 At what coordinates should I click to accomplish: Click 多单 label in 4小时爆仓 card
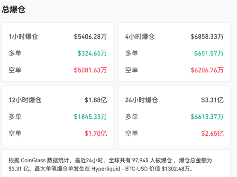131,53
